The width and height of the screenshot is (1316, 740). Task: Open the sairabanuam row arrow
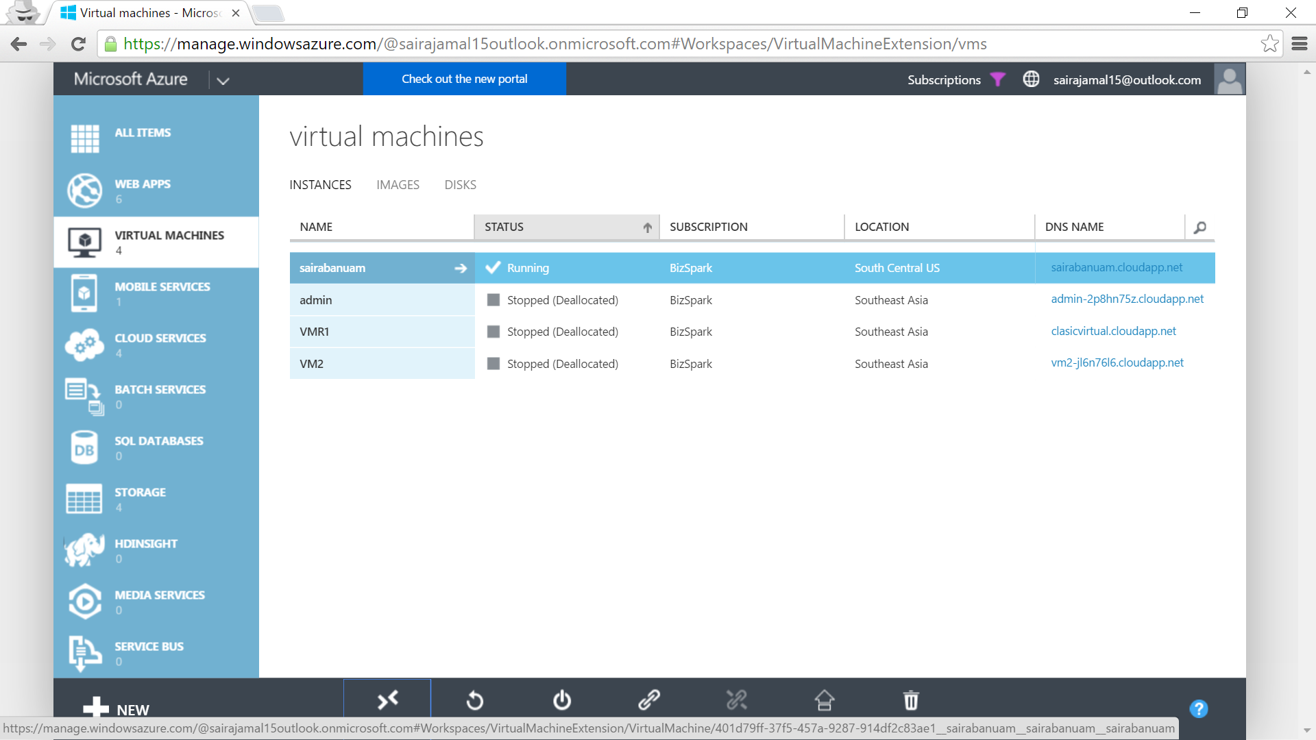click(461, 268)
